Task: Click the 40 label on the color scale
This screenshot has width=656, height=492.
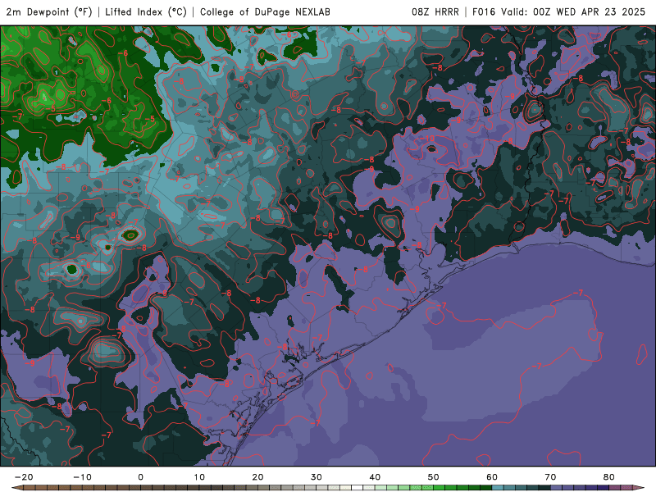Action: (x=375, y=477)
